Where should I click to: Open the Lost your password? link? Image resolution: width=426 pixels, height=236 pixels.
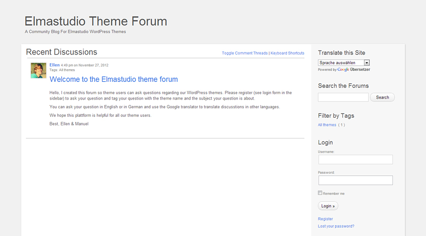coord(336,226)
